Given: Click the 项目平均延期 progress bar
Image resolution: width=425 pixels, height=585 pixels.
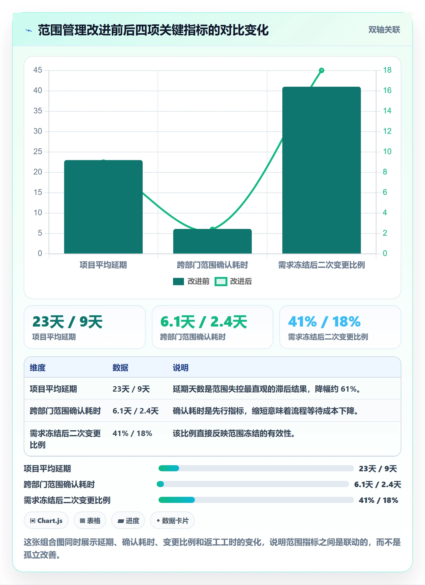Looking at the screenshot, I should 256,468.
